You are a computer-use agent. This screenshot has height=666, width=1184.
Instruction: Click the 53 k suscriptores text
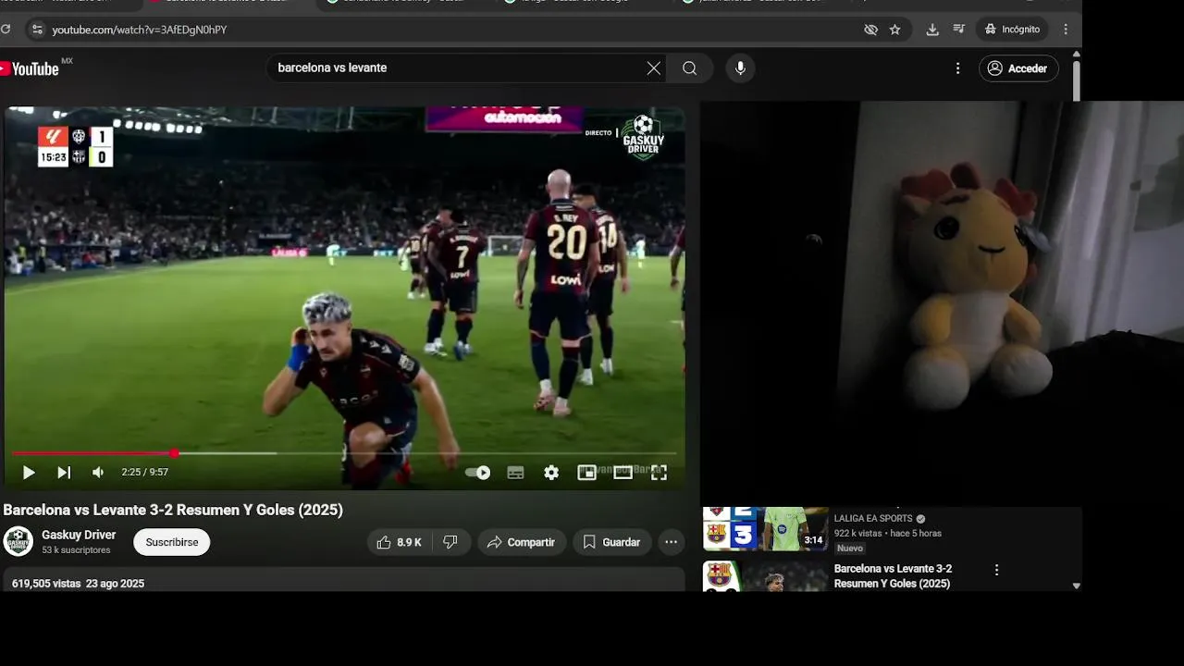(76, 550)
